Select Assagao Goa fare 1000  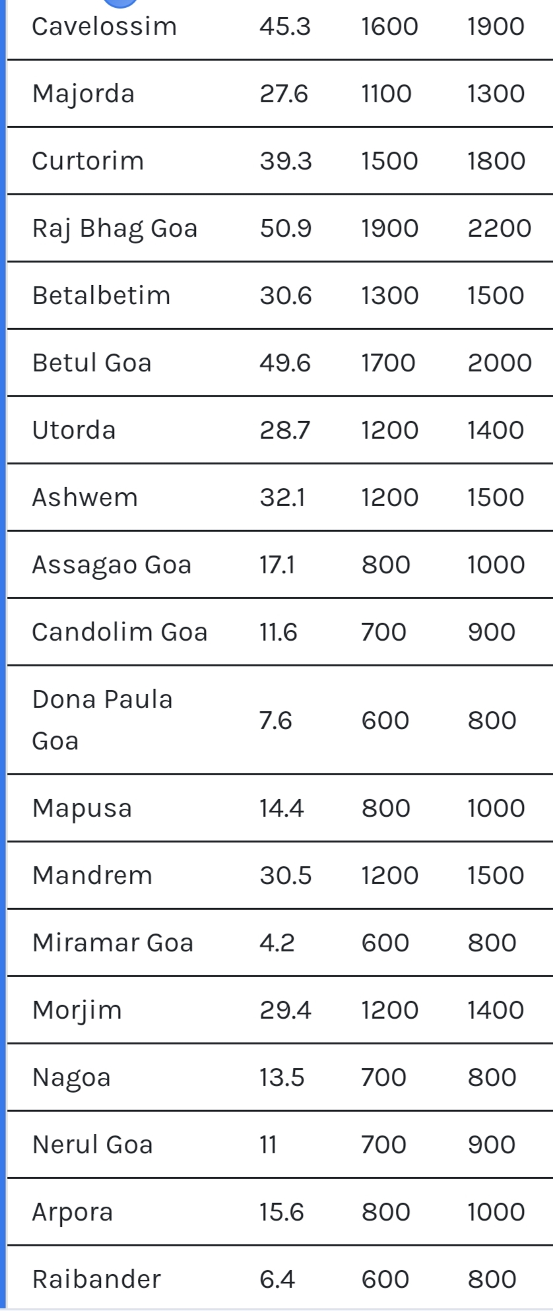point(496,565)
